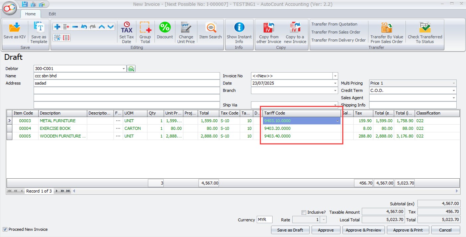Open the Item Search tool
466x237 pixels.
(210, 28)
